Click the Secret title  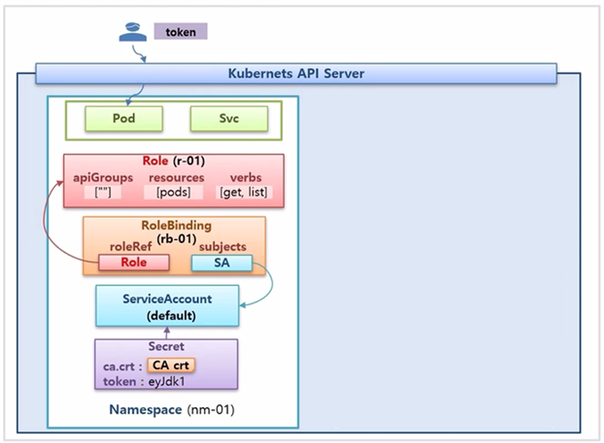coord(166,346)
